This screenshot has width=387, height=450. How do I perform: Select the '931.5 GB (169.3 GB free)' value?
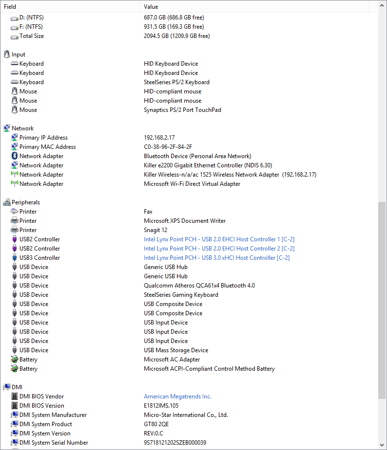coord(174,27)
